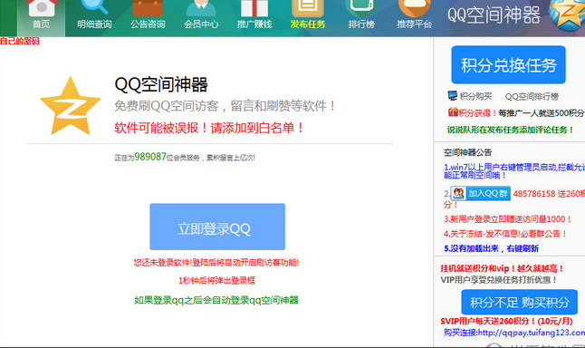
Task: Click the red warning 软件可能被误报 text
Action: pyautogui.click(x=209, y=128)
